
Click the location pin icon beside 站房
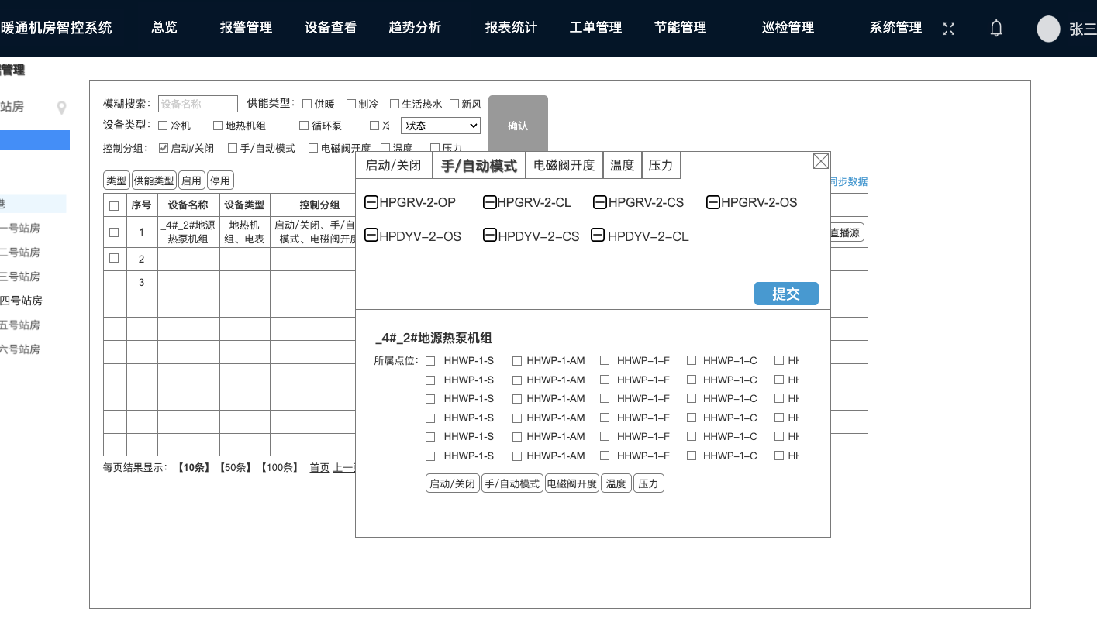pyautogui.click(x=62, y=108)
